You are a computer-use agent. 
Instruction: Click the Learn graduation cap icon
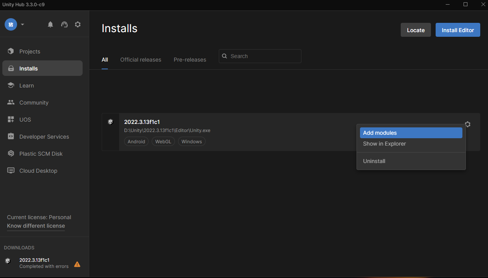pyautogui.click(x=11, y=86)
